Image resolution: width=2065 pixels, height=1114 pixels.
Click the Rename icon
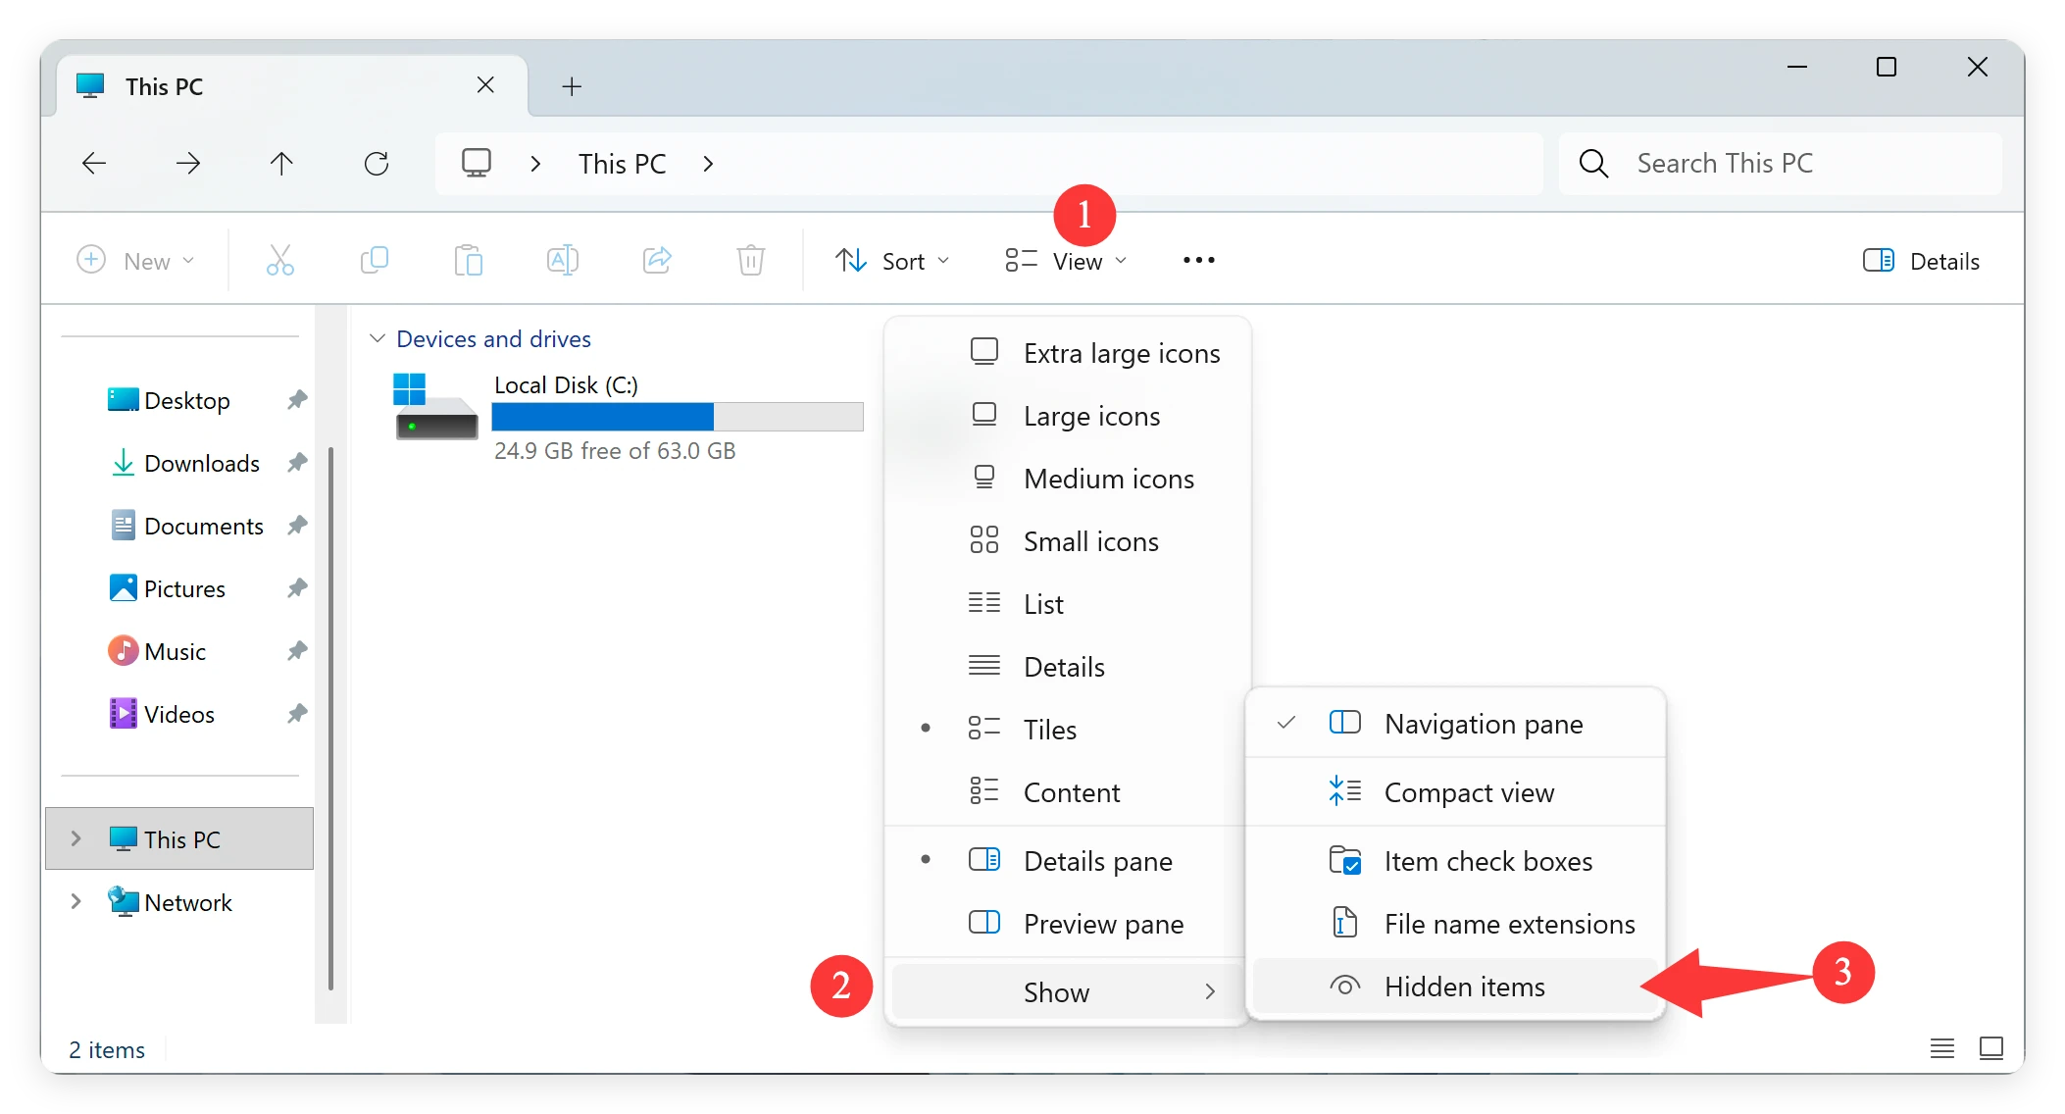click(562, 260)
